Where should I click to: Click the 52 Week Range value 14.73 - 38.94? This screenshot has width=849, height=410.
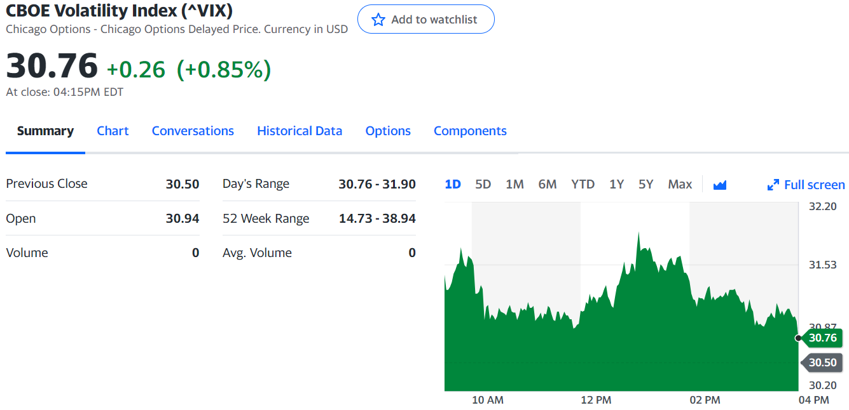tap(377, 218)
